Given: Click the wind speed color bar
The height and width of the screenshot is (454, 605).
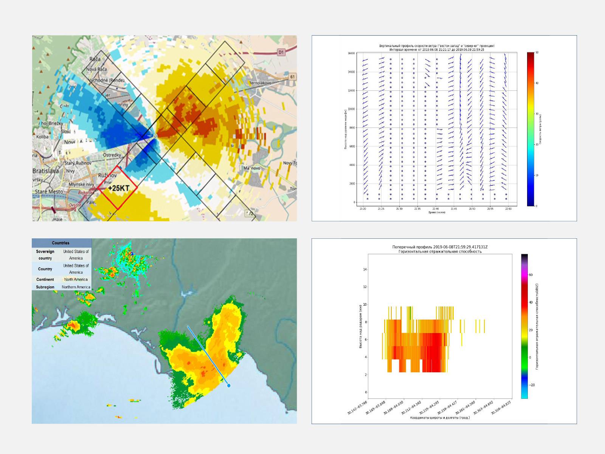Looking at the screenshot, I should (531, 129).
